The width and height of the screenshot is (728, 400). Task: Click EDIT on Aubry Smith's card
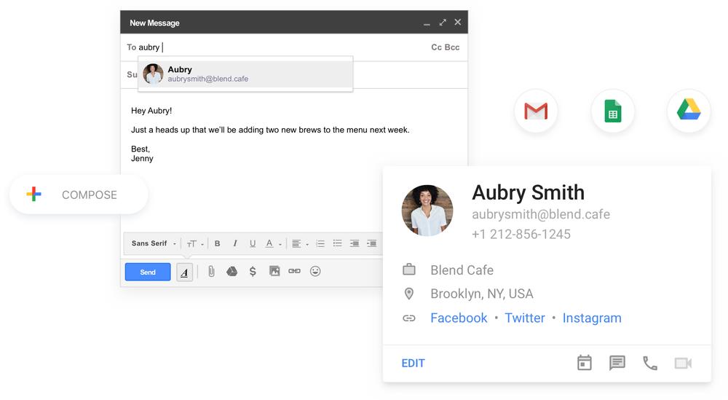[414, 364]
